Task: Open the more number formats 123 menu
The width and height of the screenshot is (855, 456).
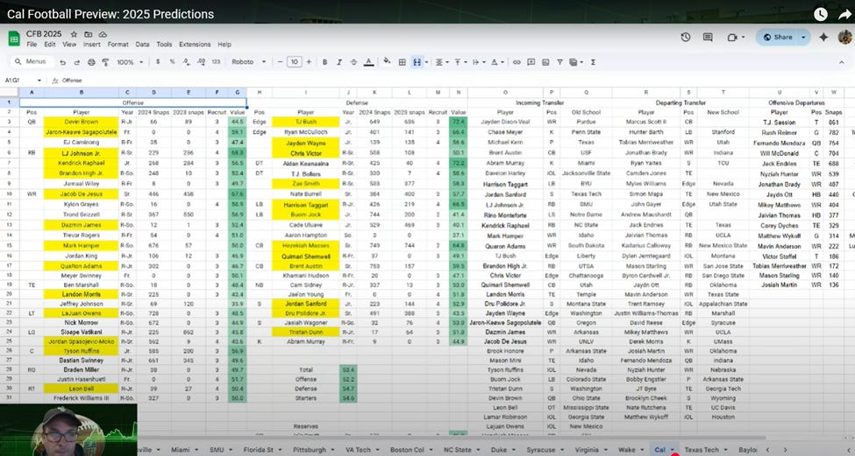Action: tap(216, 62)
